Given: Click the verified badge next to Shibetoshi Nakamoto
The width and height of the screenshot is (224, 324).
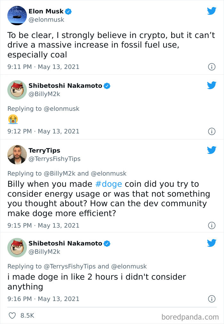Looking at the screenshot, I should tap(107, 85).
